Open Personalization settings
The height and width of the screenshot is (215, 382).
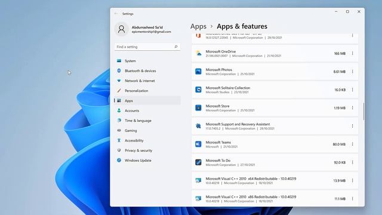point(147,91)
